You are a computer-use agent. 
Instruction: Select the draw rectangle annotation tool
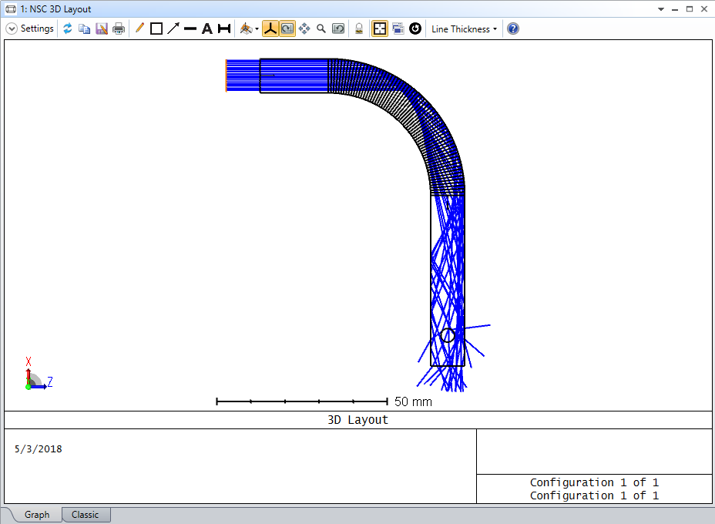156,29
